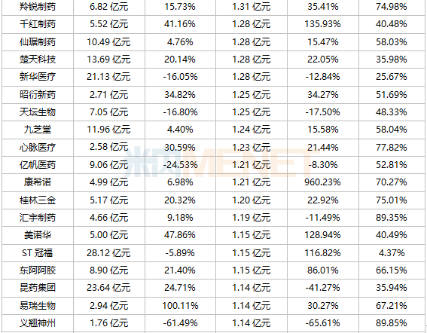Select the 羚锐制药 company name cell
The width and height of the screenshot is (427, 333).
click(38, 7)
